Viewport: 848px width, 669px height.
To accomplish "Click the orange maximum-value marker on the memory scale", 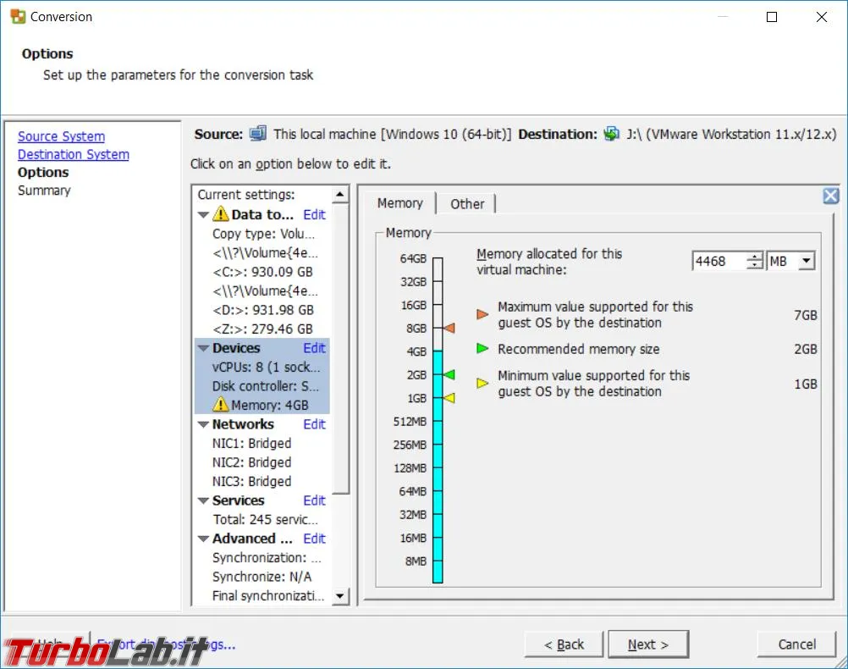I will 449,328.
